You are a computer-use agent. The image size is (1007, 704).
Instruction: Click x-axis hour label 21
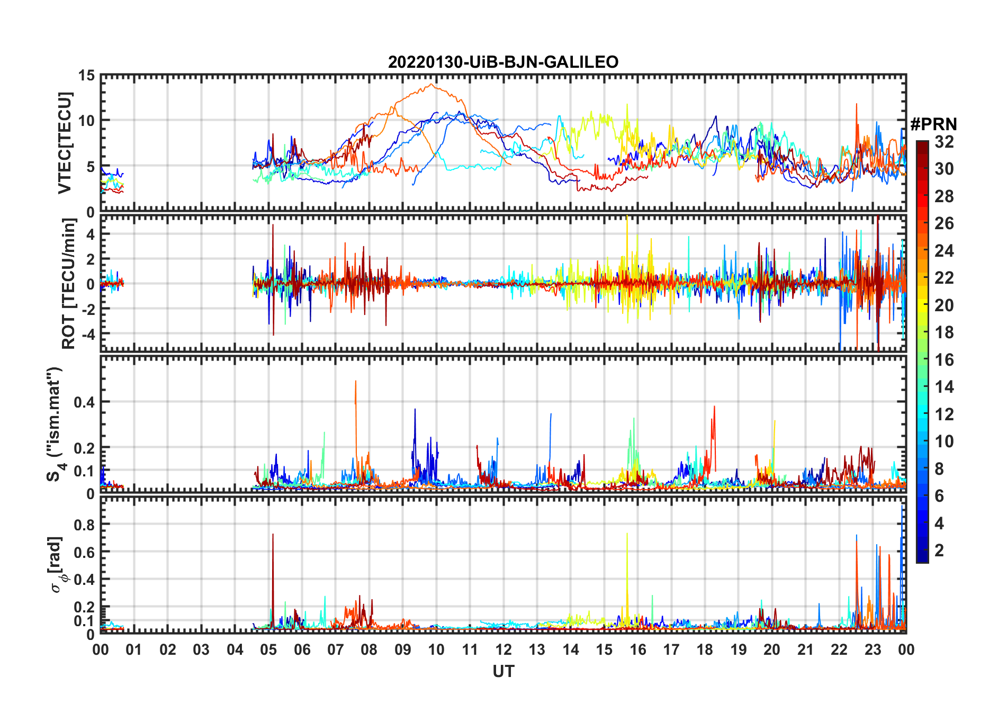pyautogui.click(x=805, y=649)
